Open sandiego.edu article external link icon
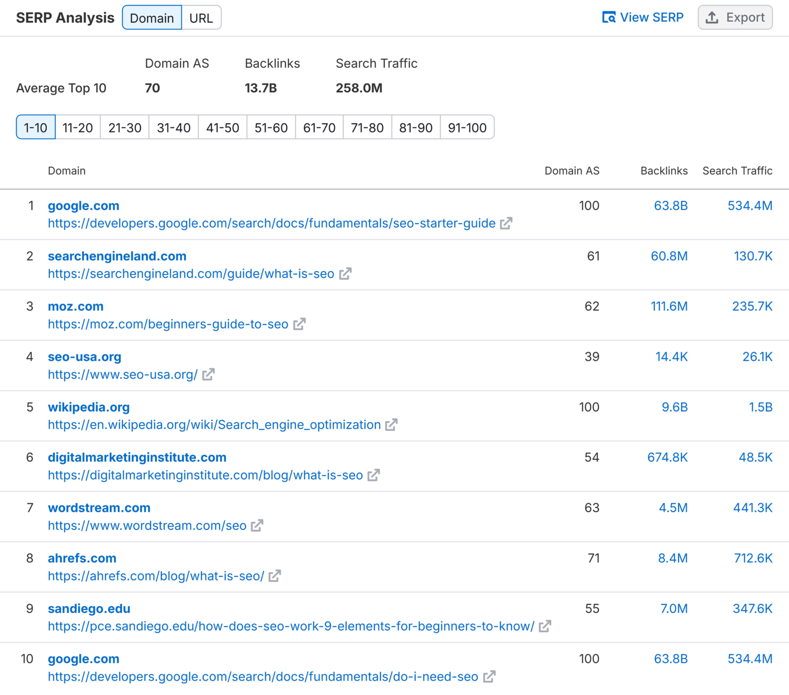The height and width of the screenshot is (695, 789). pos(546,626)
